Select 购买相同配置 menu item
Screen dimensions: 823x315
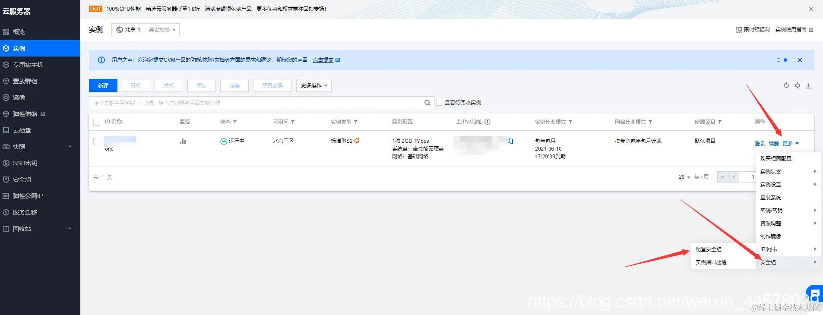788,159
